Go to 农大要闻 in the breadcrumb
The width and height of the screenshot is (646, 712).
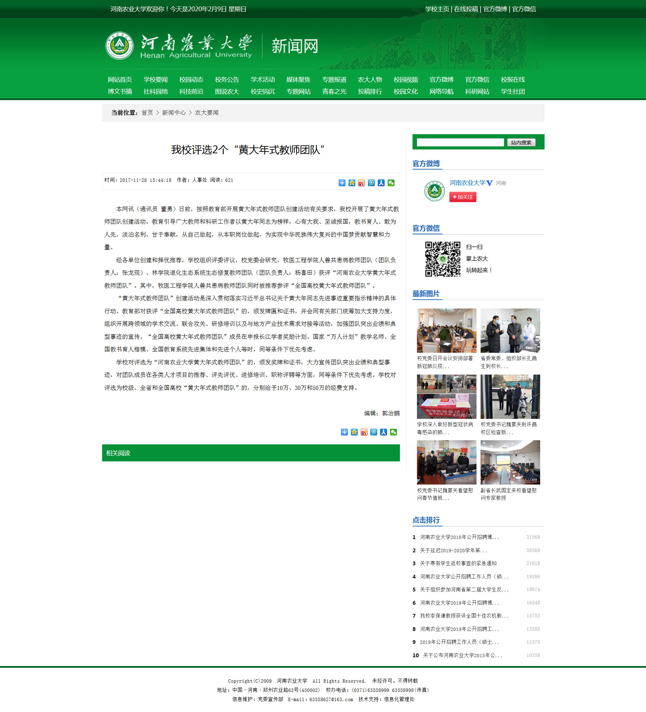[207, 113]
